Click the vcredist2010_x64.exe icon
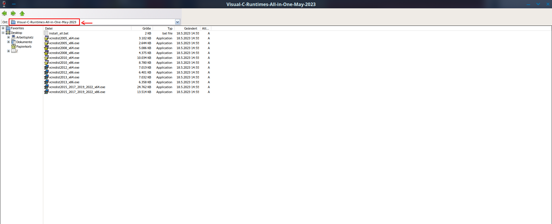 point(46,58)
